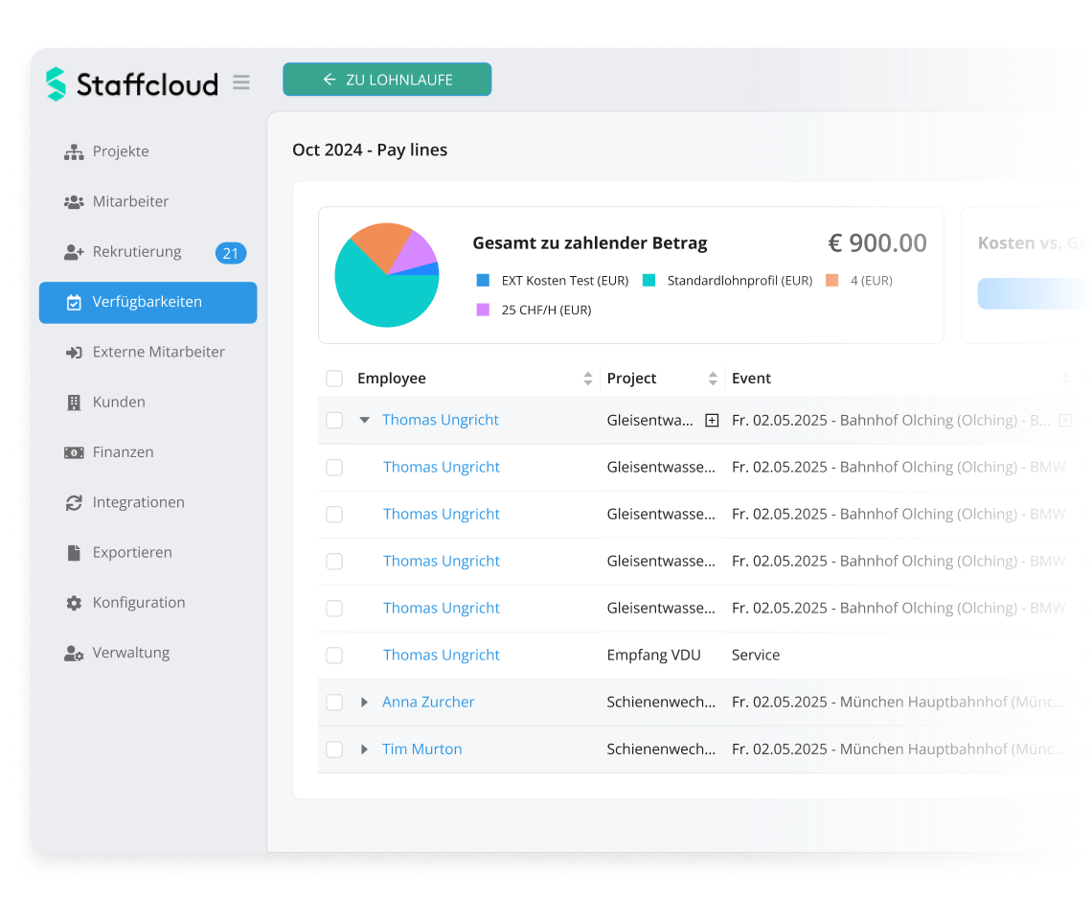Image resolution: width=1092 pixels, height=899 pixels.
Task: Open the Exportieren menu item
Action: click(132, 553)
